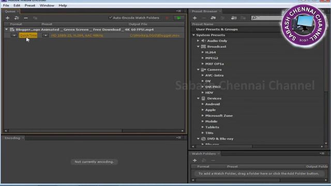331x186 pixels.
Task: Export presets icon in Preset Browser
Action: 243,18
